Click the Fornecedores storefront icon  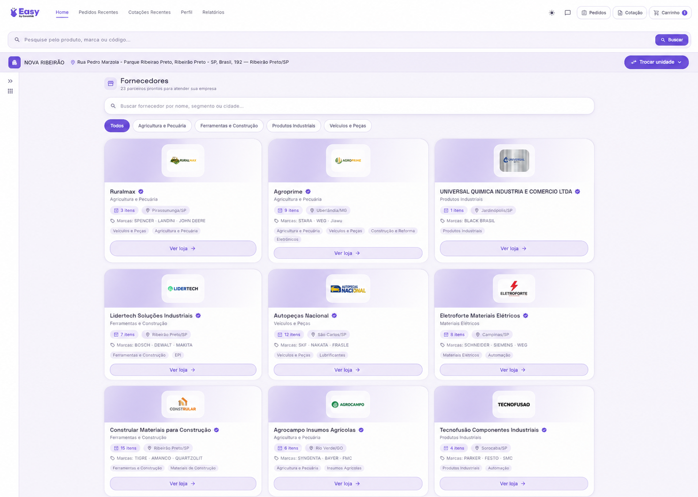(110, 84)
